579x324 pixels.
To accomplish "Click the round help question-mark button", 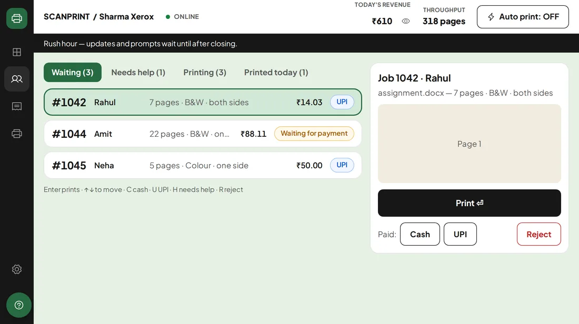I will pos(19,305).
